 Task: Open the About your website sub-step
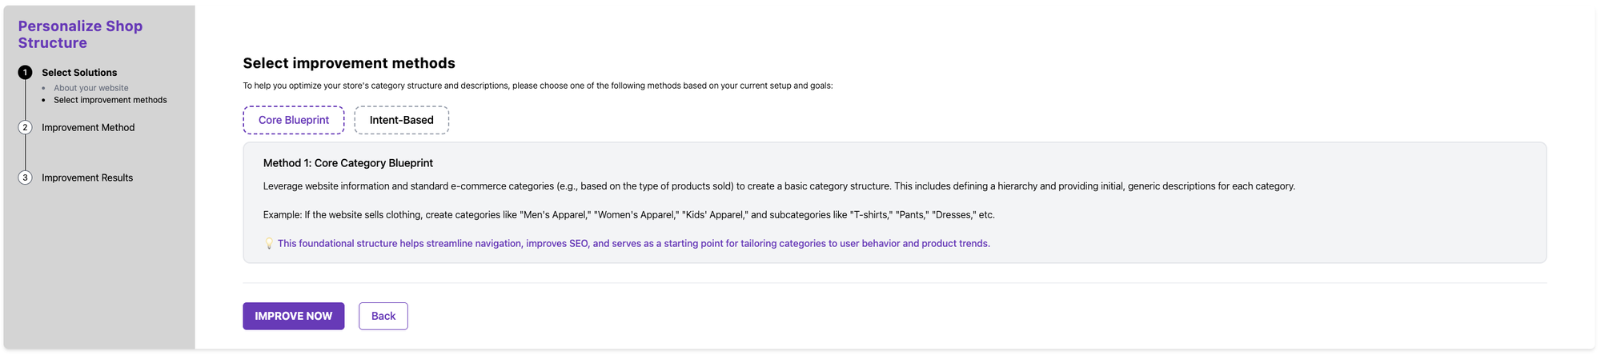tap(90, 88)
